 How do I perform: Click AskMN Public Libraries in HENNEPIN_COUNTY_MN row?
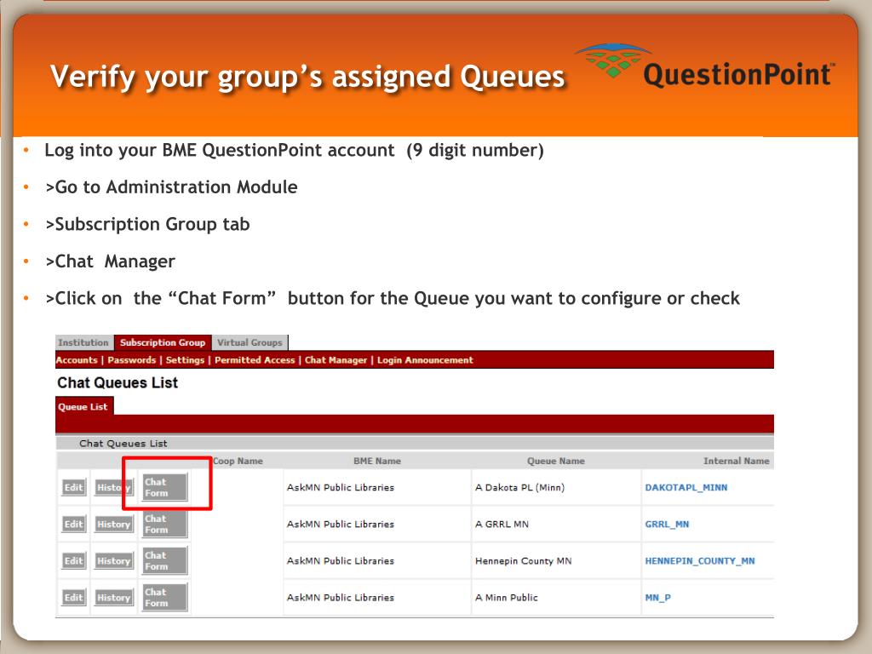[341, 561]
